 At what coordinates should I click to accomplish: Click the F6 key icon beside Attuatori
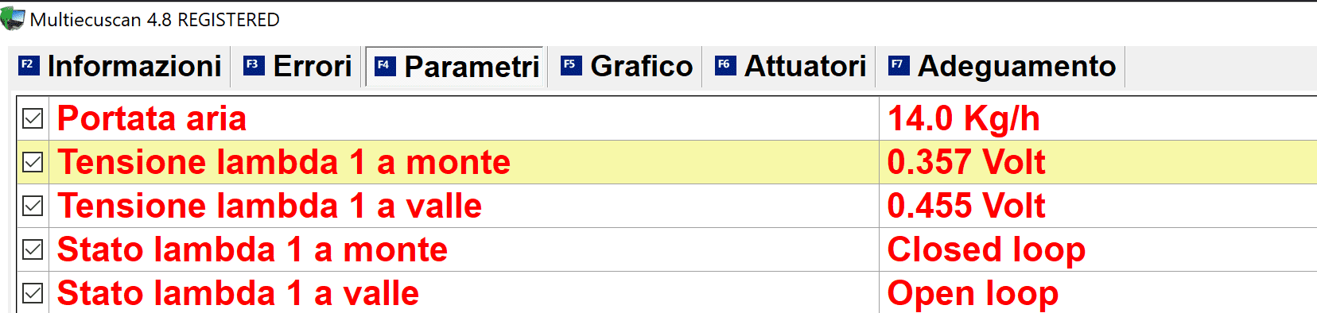pos(725,65)
